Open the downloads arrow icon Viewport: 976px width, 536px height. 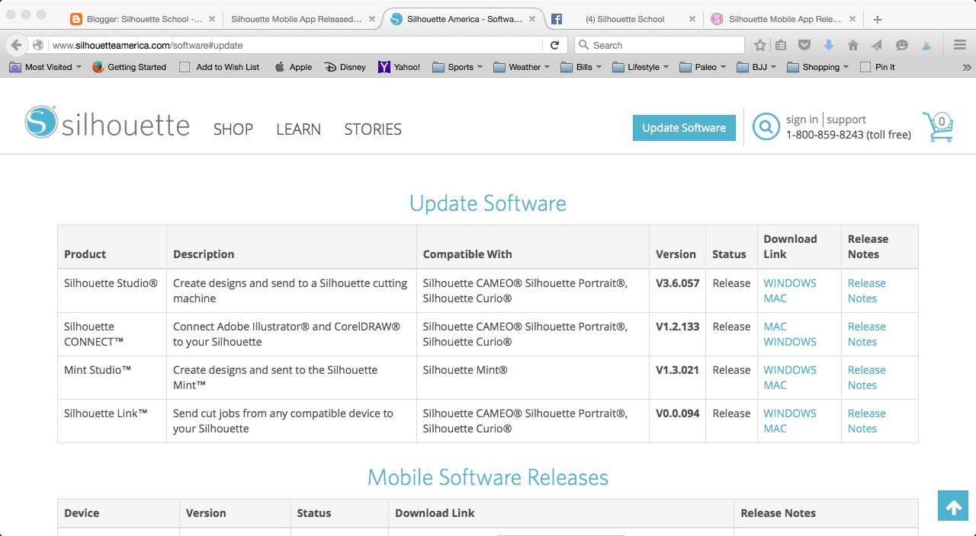tap(829, 45)
